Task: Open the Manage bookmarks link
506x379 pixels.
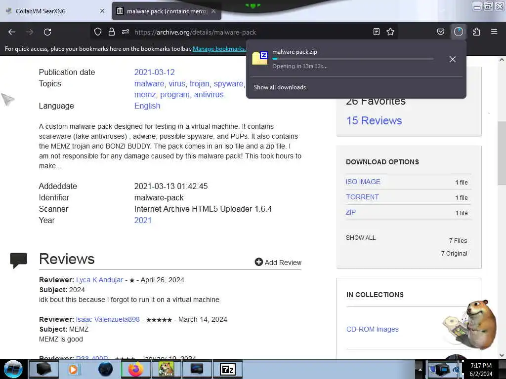Action: (219, 49)
